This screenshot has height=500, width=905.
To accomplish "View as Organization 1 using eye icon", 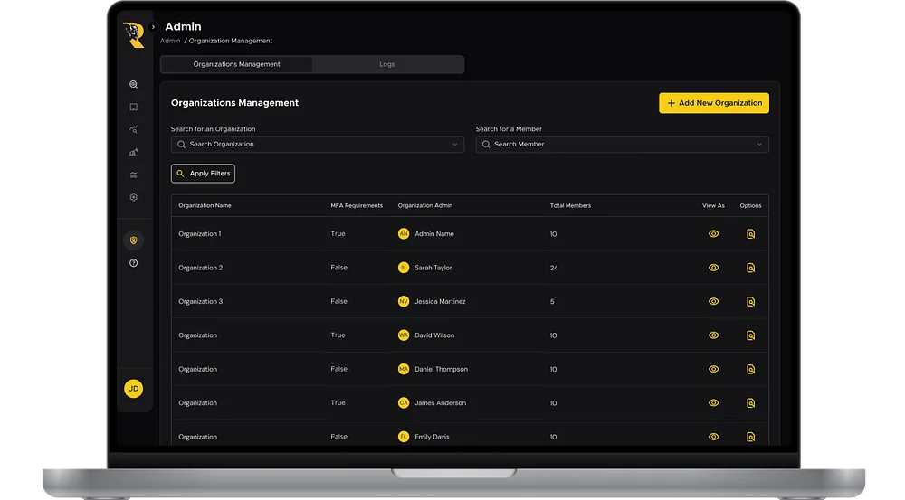I will (713, 233).
